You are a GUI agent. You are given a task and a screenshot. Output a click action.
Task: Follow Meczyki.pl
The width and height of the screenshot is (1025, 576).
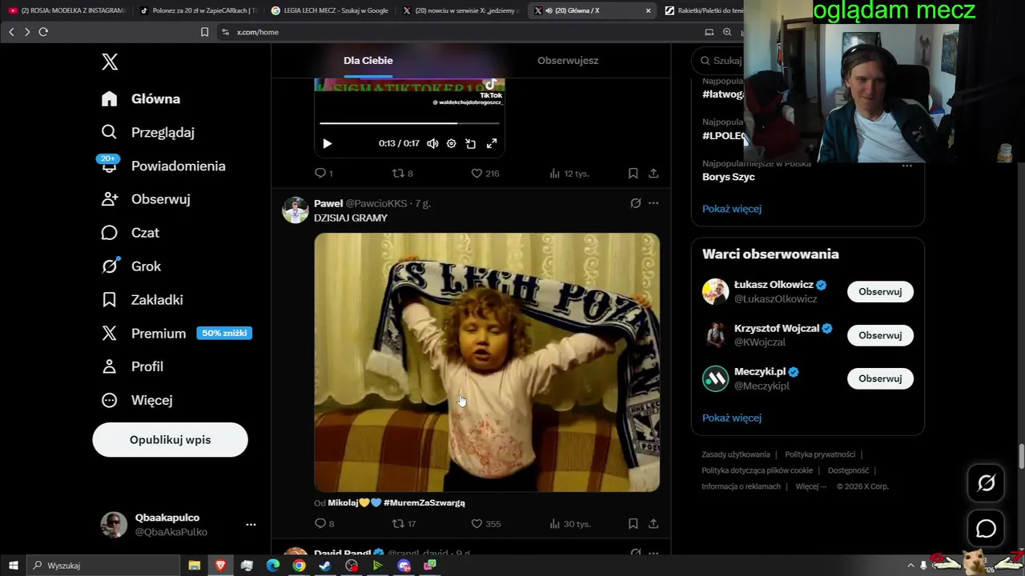pyautogui.click(x=880, y=378)
